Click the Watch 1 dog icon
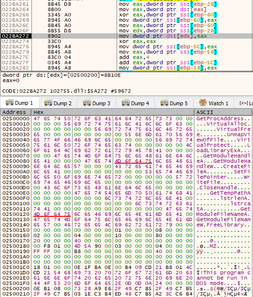This screenshot has height=297, width=253. click(x=203, y=103)
